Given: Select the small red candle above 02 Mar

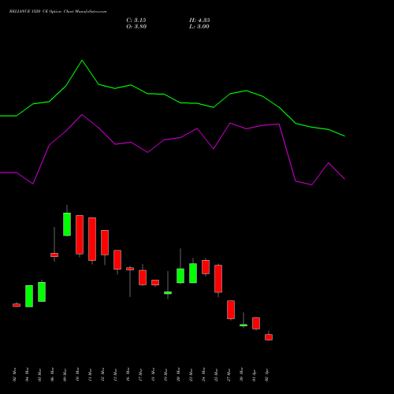Looking at the screenshot, I should pyautogui.click(x=17, y=305).
